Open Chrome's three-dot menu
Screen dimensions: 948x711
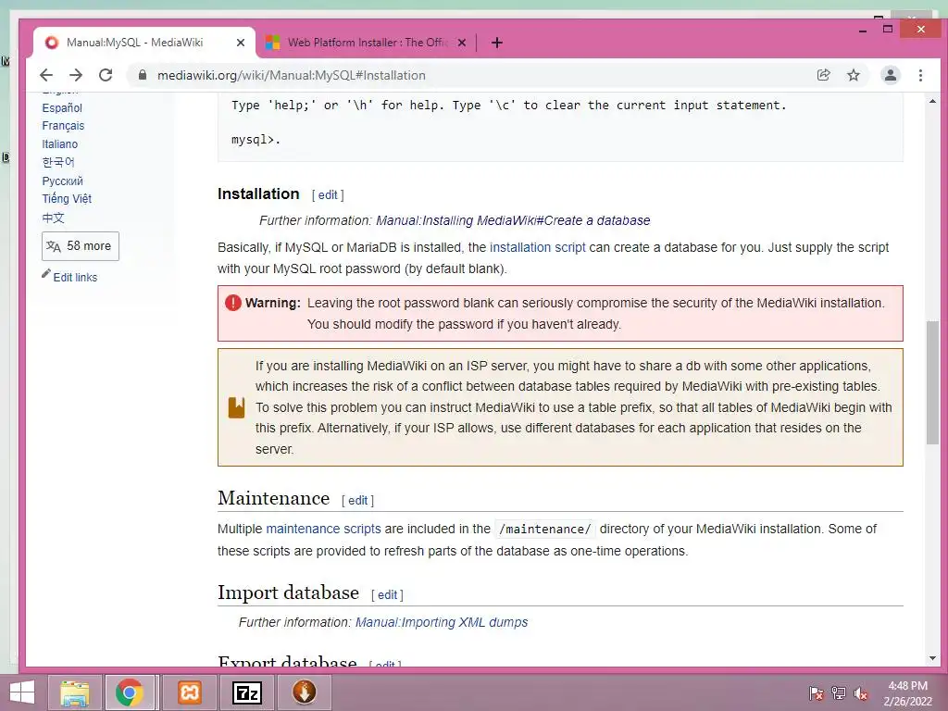(x=920, y=75)
